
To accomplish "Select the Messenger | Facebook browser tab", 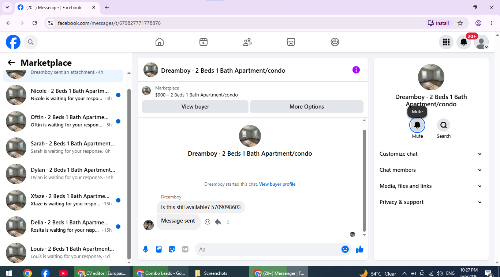I will click(x=56, y=7).
